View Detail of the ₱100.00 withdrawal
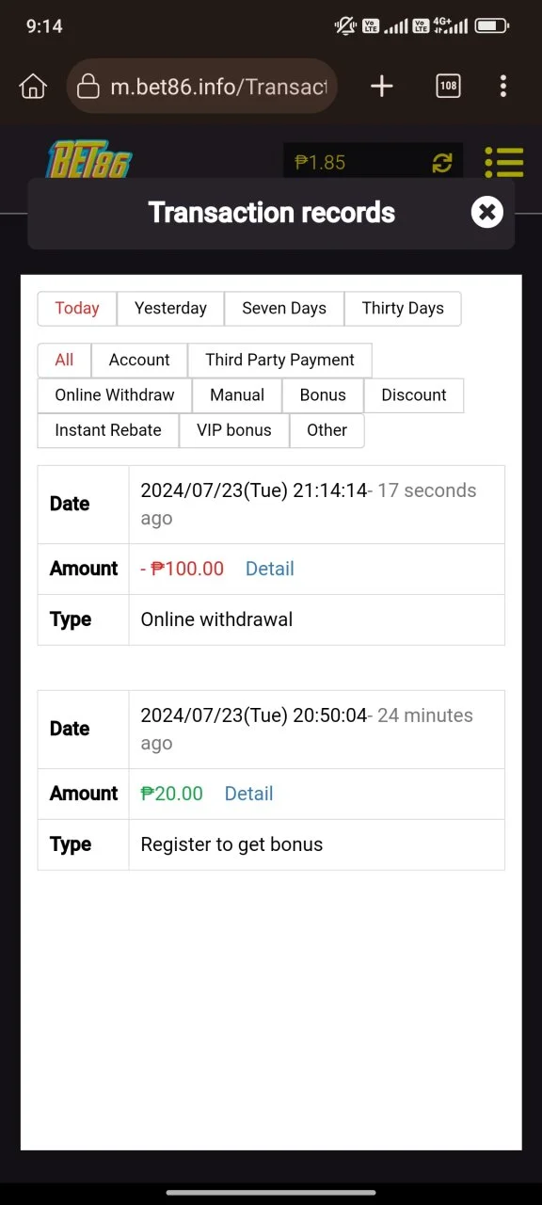Image resolution: width=542 pixels, height=1205 pixels. (x=270, y=569)
